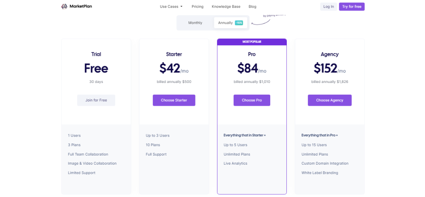Select the Annually billing option
This screenshot has width=425, height=197.
point(225,23)
